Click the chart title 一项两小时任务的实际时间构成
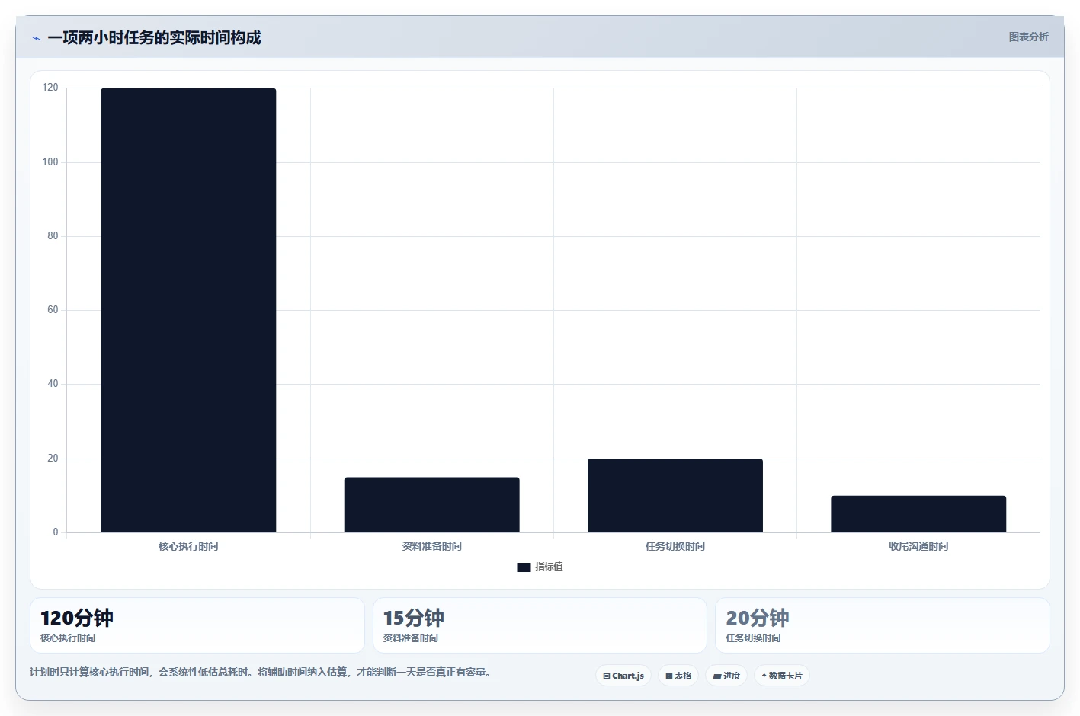 tap(154, 37)
